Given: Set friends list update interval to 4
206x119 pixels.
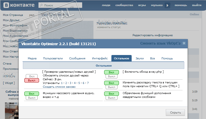Looking at the screenshot, I should click(x=75, y=83).
